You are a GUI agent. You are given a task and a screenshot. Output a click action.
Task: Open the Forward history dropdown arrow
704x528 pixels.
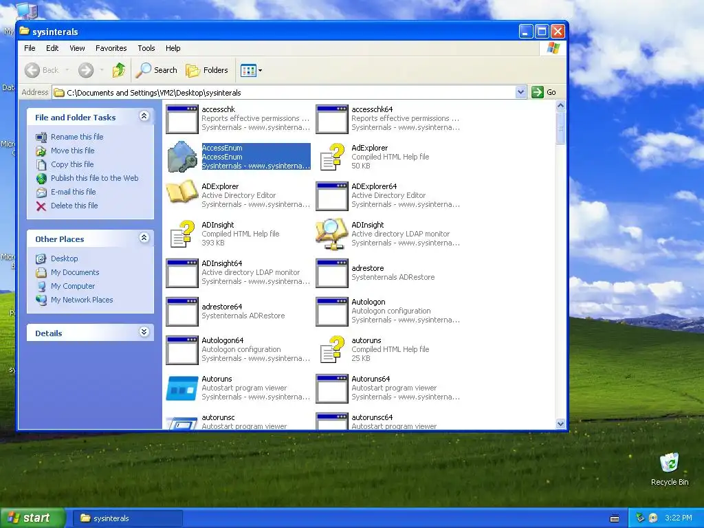[x=102, y=70]
